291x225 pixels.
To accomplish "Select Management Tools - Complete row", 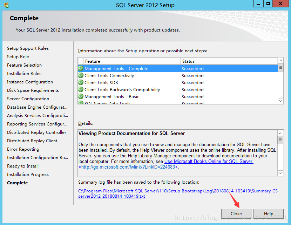I will (x=178, y=68).
